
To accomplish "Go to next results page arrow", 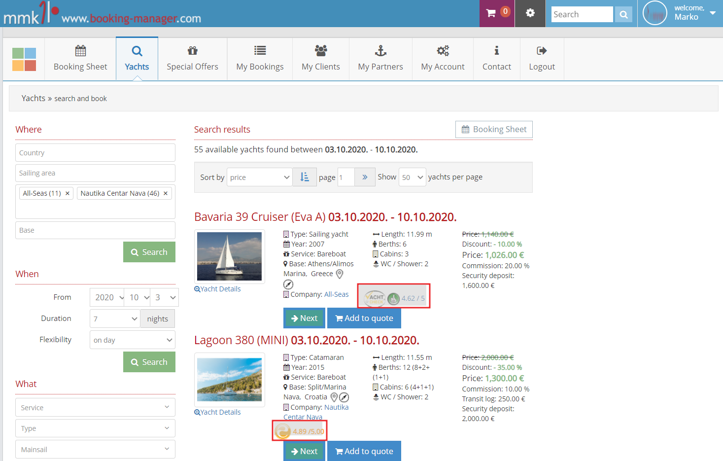I will [x=365, y=177].
